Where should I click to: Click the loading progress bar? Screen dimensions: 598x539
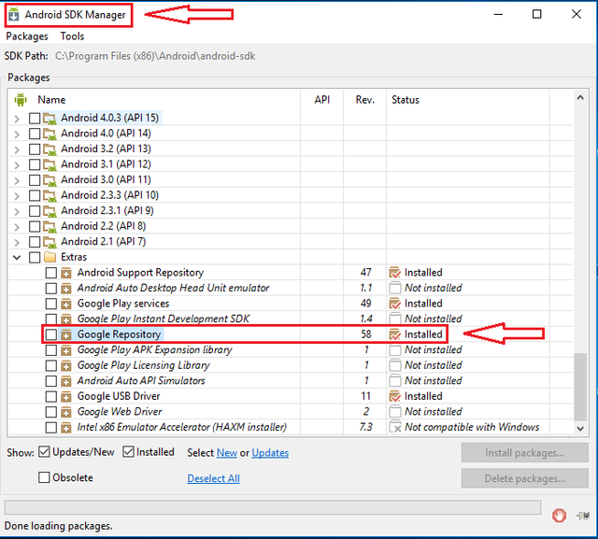coord(273,507)
